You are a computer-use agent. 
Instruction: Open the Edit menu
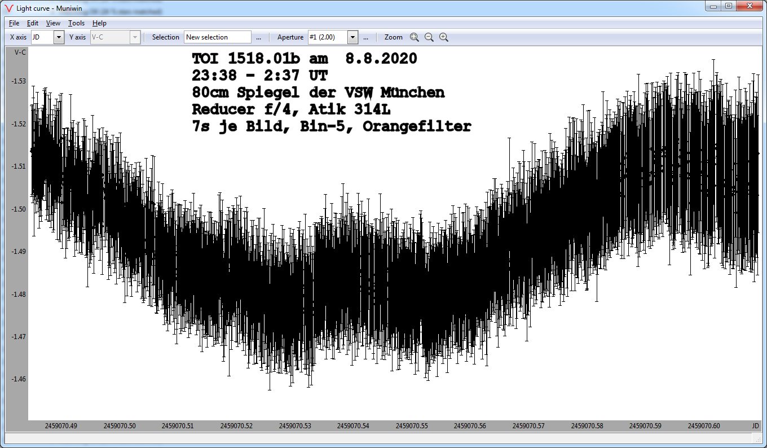point(33,23)
